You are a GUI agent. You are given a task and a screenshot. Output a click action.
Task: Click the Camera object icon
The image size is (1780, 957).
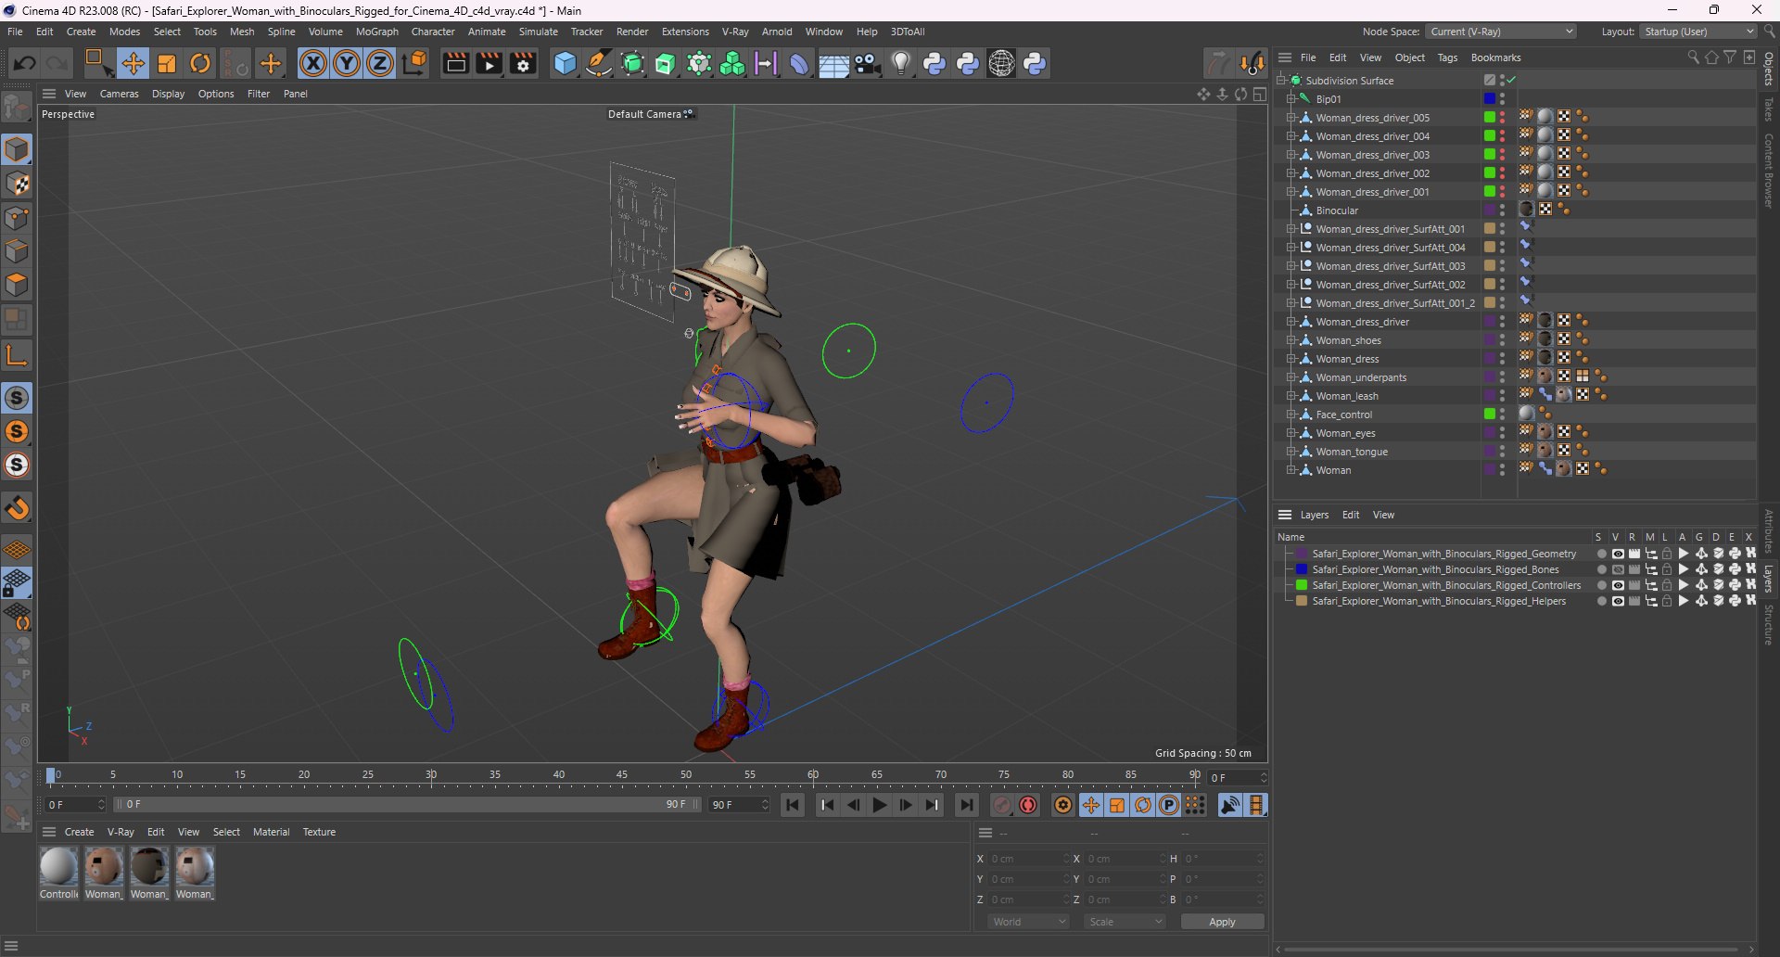pyautogui.click(x=867, y=63)
